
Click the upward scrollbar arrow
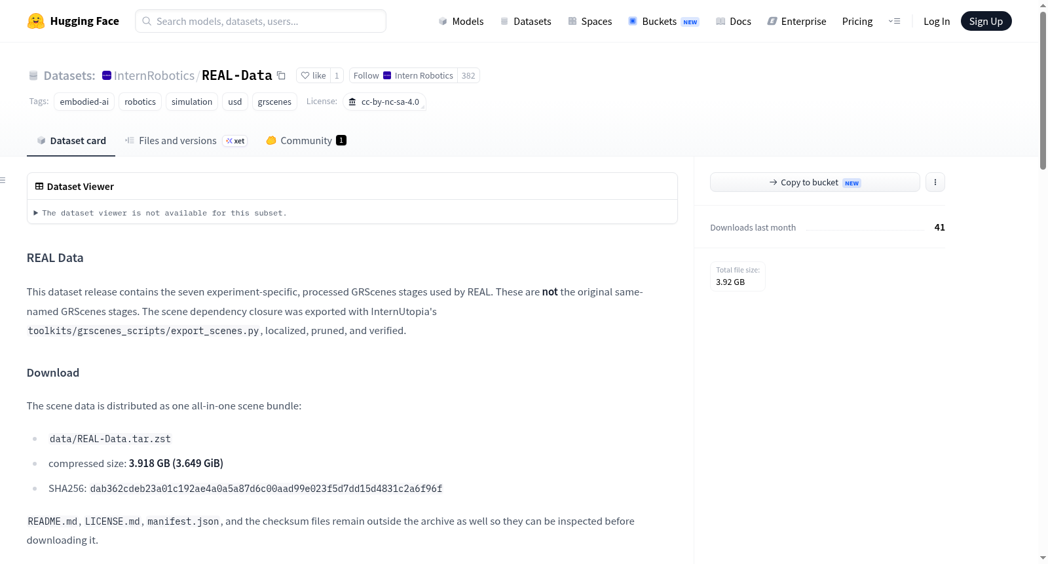(x=1043, y=5)
